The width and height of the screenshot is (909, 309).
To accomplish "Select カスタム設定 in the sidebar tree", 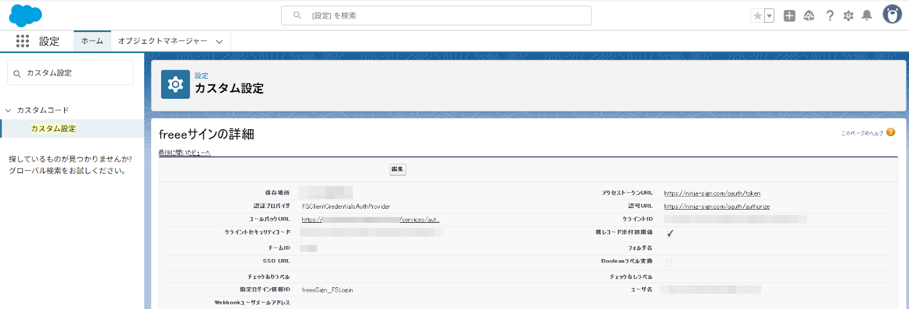I will click(53, 129).
